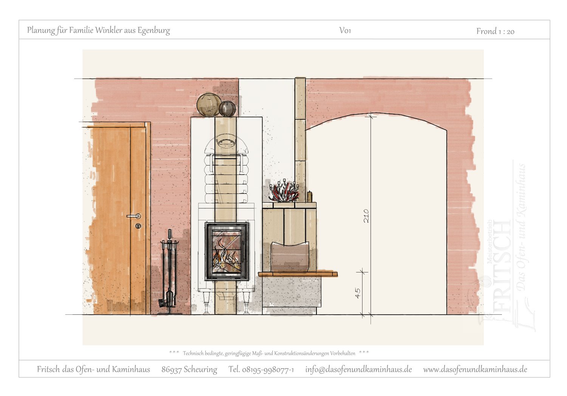Open the email info@dasofenundkaminhaus.de
This screenshot has width=567, height=396.
[x=359, y=369]
